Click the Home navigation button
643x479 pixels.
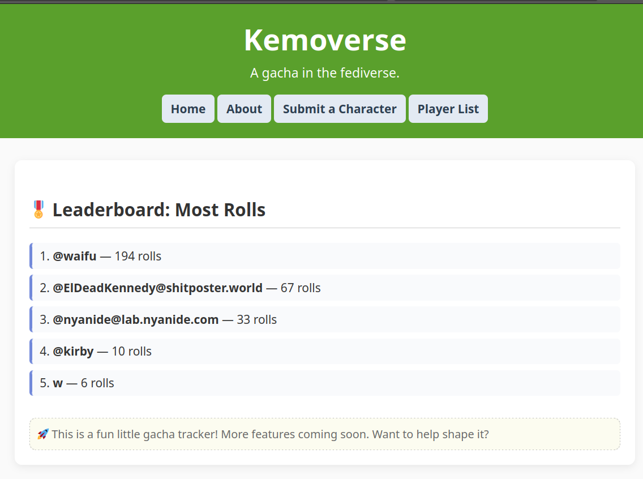[x=188, y=109]
